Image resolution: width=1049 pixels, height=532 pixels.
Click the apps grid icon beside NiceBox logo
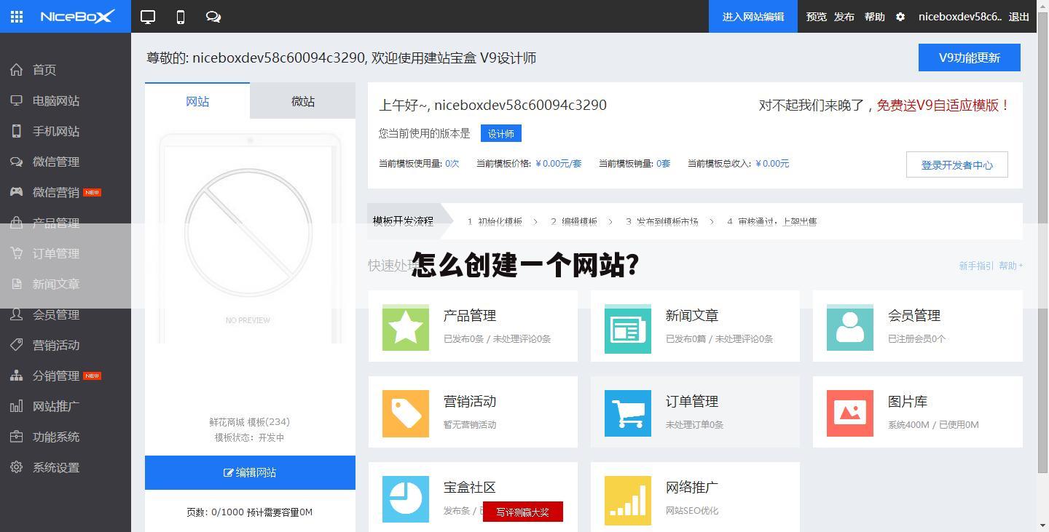coord(16,16)
